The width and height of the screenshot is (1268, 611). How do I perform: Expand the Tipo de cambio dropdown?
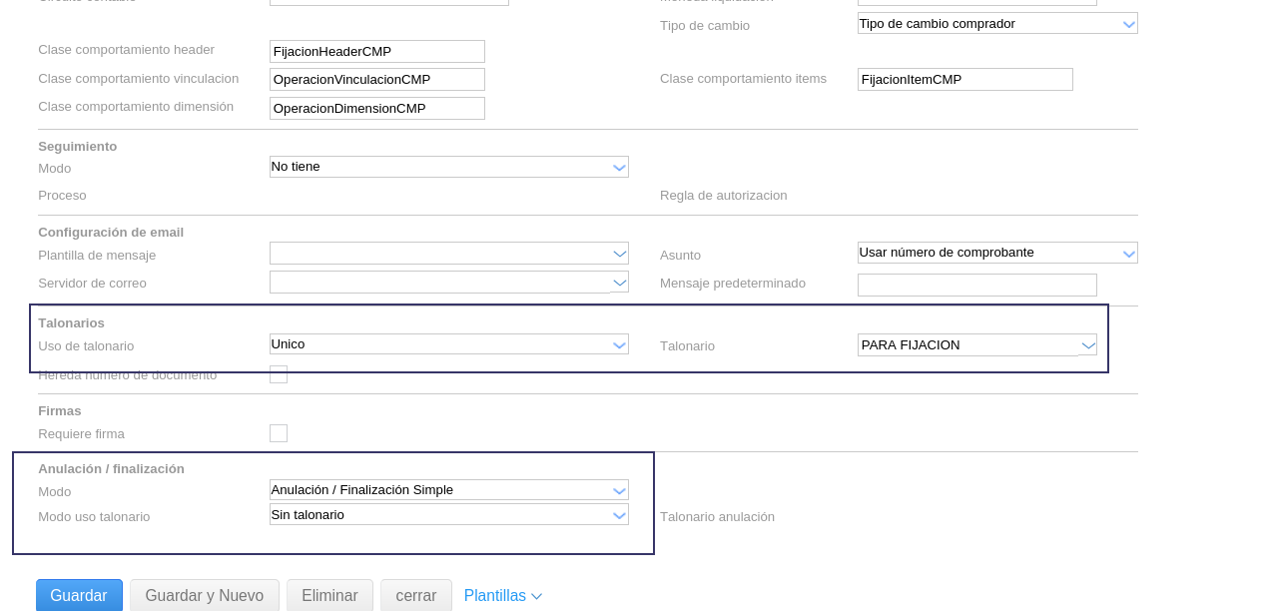[x=996, y=24]
